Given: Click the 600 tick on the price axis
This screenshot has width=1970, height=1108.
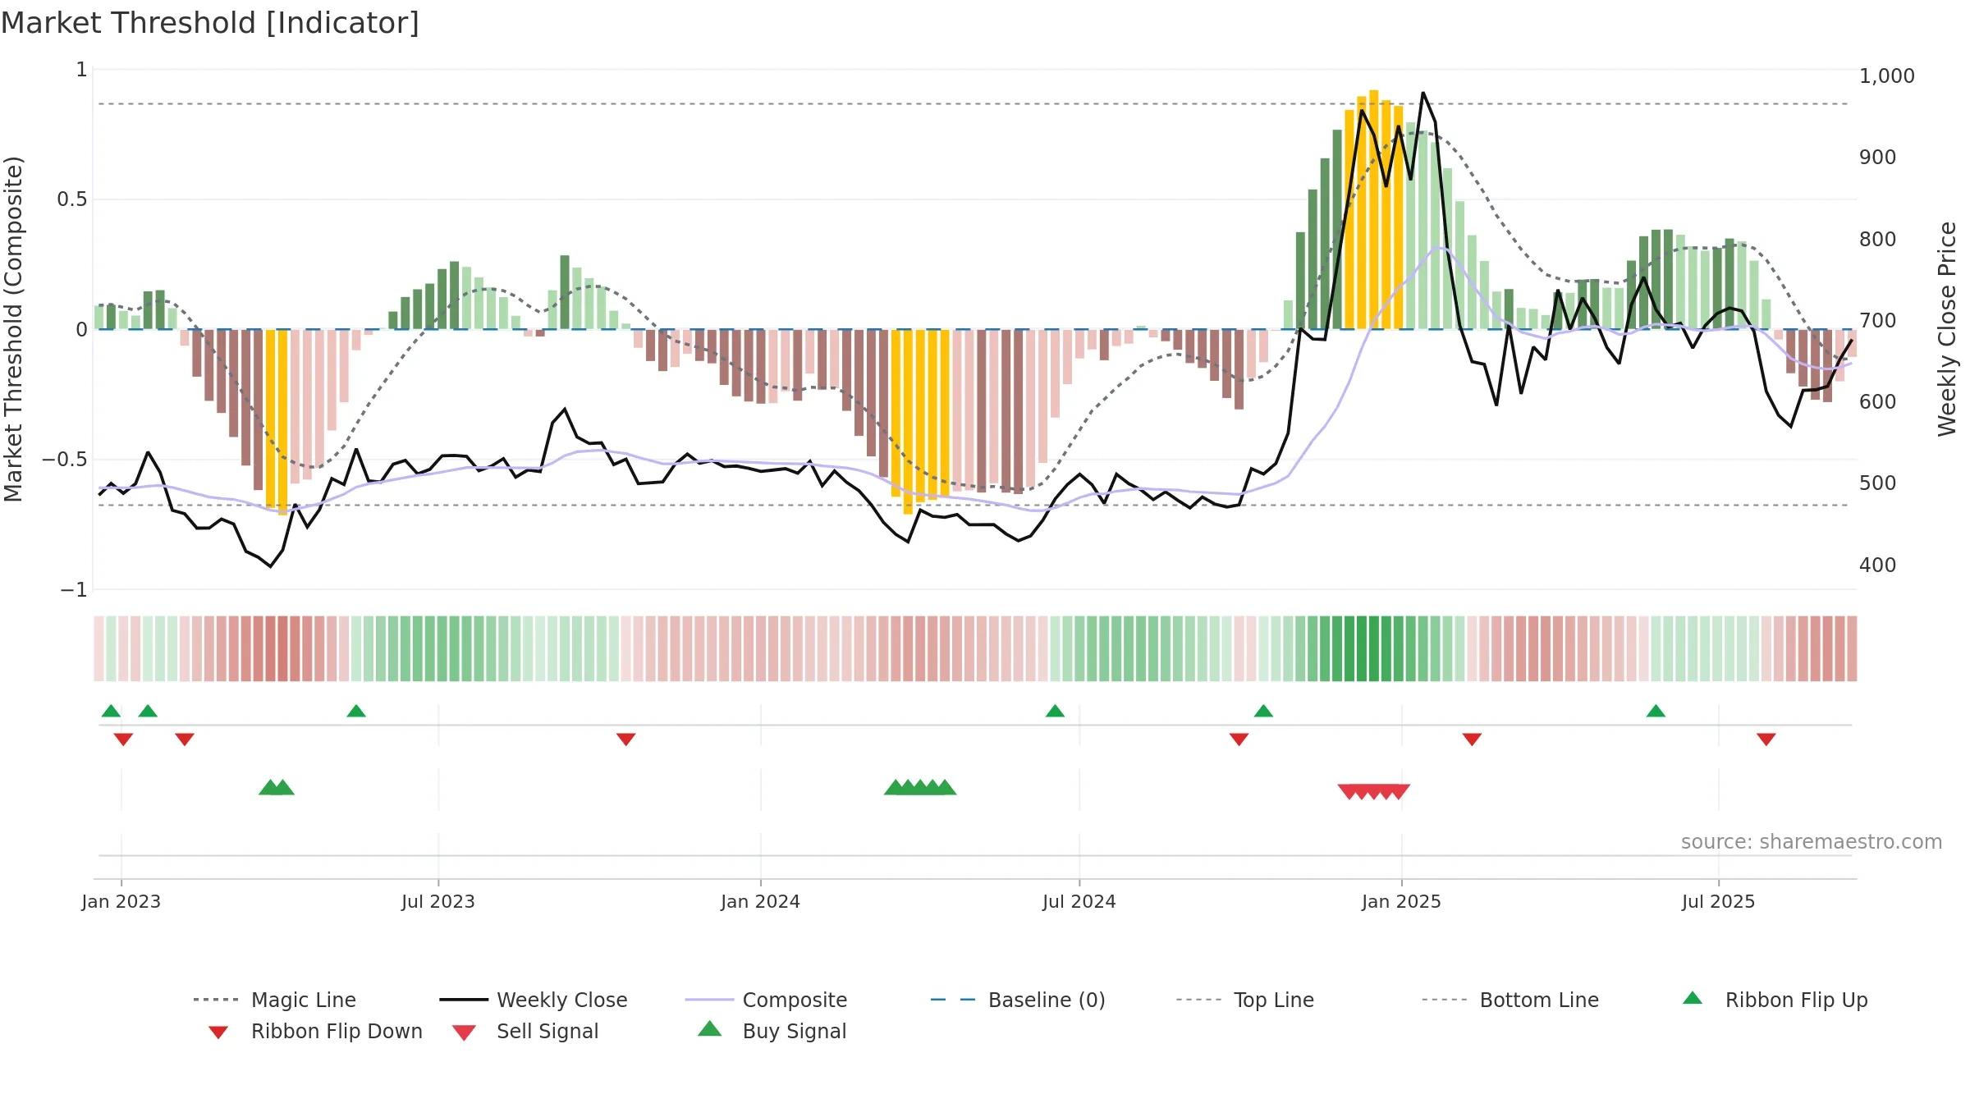Looking at the screenshot, I should (1878, 402).
